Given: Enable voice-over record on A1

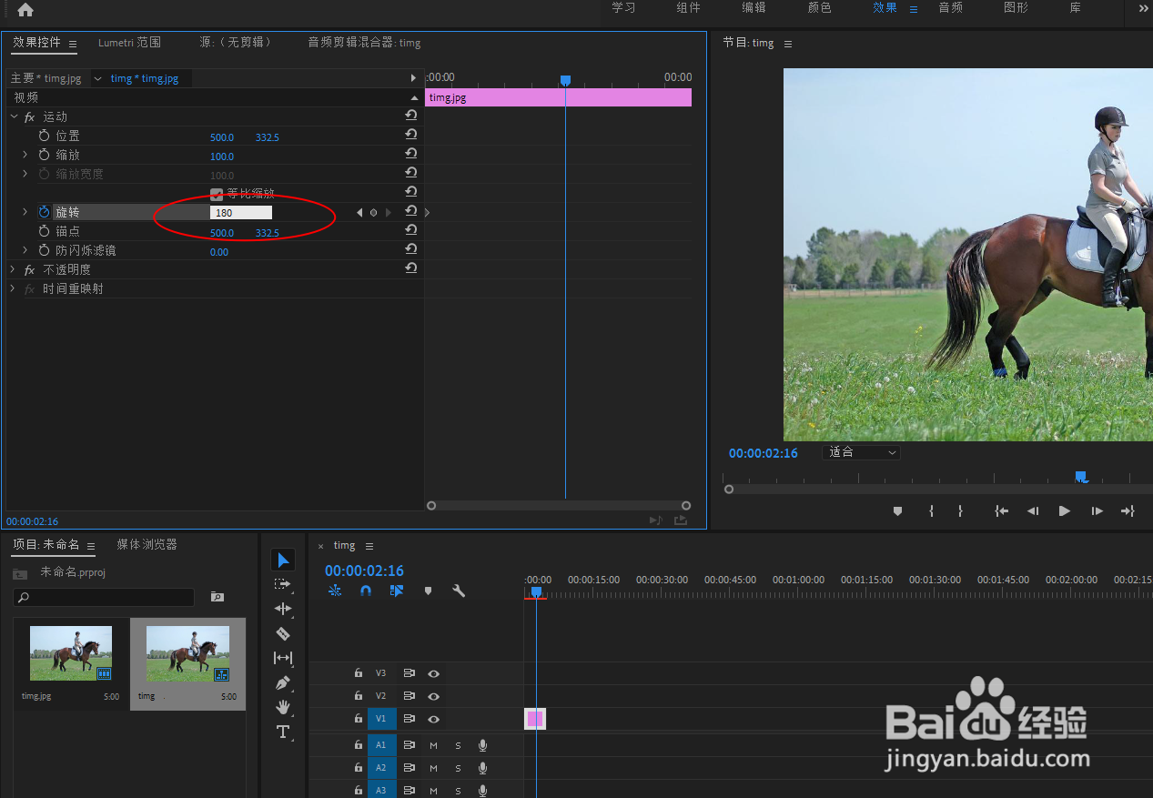Looking at the screenshot, I should (482, 745).
